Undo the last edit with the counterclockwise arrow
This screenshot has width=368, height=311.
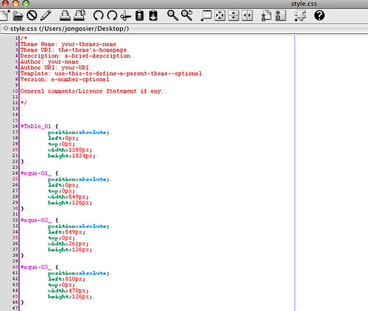pyautogui.click(x=98, y=15)
